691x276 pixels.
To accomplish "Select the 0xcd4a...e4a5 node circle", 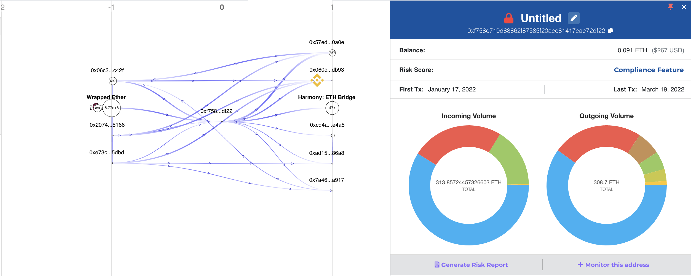I will tap(333, 136).
